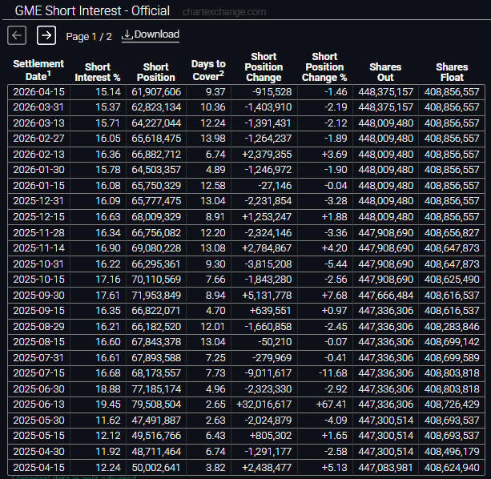
Task: Select the 2025-06-30 settlement date
Action: 38,388
